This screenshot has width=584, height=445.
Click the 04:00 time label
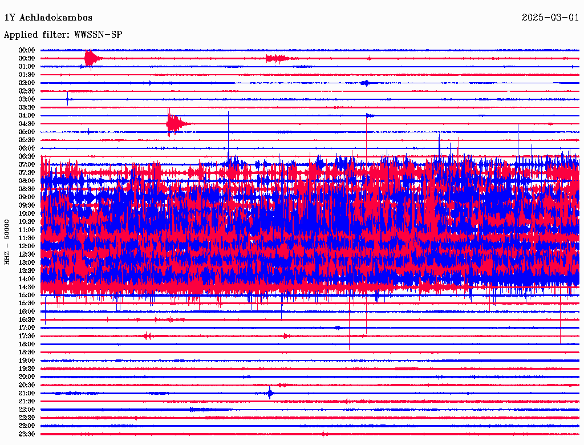point(27,116)
